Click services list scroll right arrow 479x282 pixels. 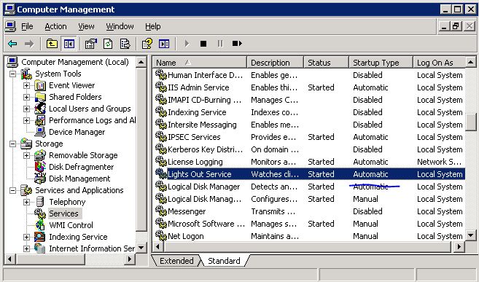[x=459, y=246]
